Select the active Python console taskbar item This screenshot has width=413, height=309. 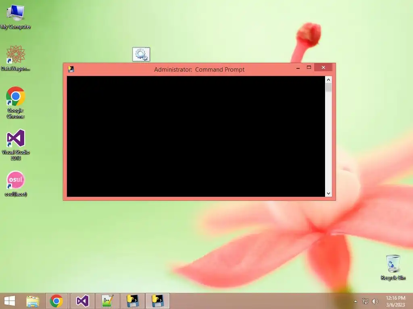158,301
